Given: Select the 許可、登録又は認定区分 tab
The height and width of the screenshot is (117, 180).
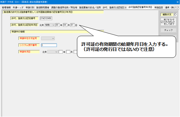Looking at the screenshot, I should [x=115, y=8].
